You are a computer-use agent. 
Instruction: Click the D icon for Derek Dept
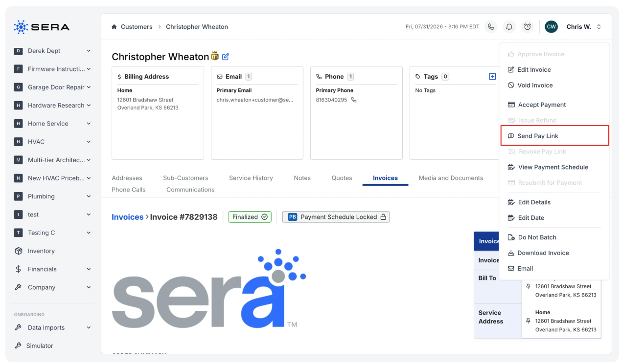(x=19, y=51)
